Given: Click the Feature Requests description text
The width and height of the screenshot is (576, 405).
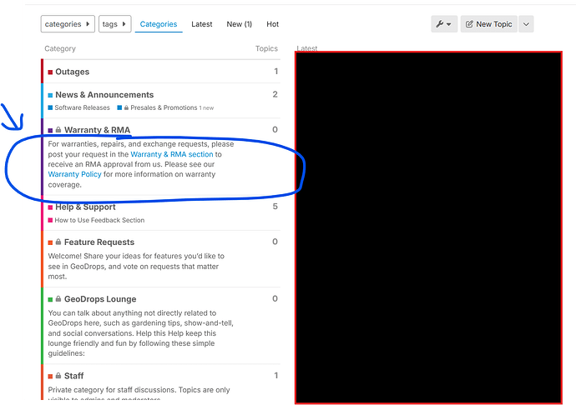Looking at the screenshot, I should (x=136, y=267).
